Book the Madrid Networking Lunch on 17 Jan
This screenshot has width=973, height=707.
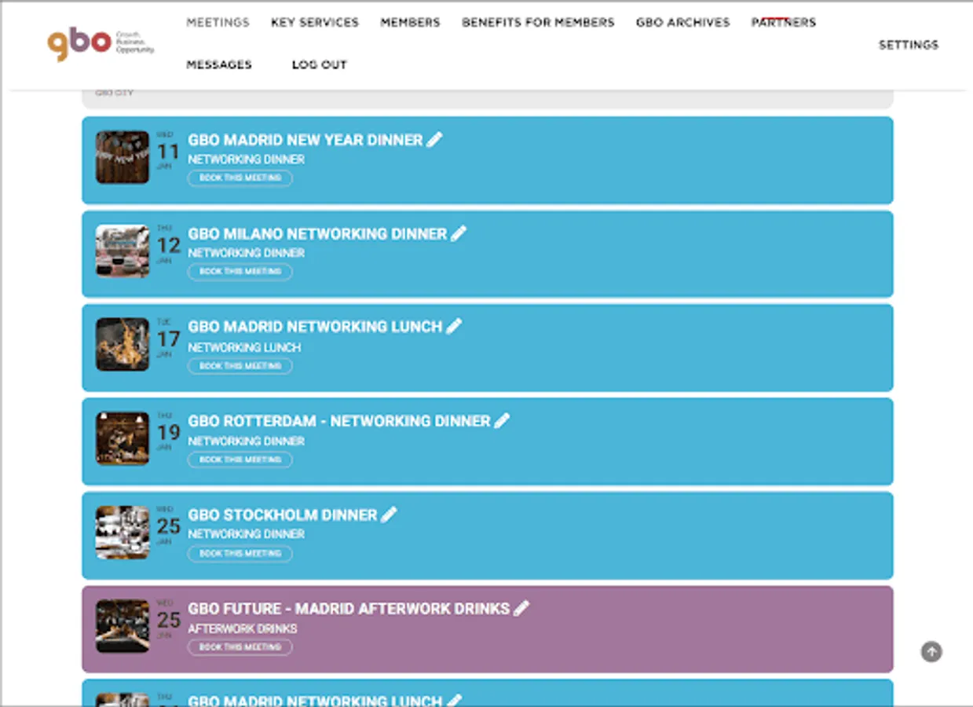[x=240, y=366]
